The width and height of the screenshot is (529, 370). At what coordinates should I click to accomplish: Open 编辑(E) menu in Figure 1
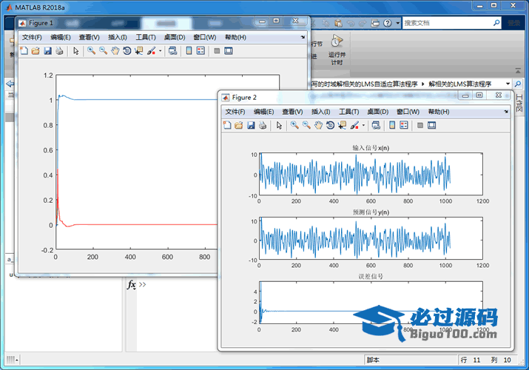61,38
